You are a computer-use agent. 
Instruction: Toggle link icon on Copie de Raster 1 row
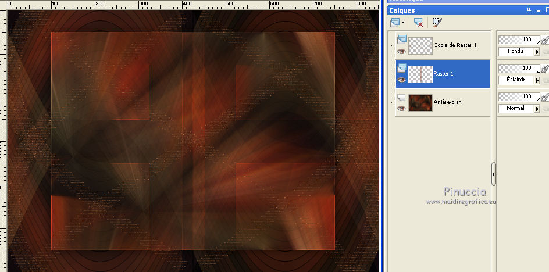pos(545,40)
